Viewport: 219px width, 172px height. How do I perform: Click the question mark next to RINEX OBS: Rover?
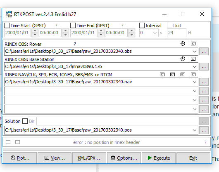75,44
